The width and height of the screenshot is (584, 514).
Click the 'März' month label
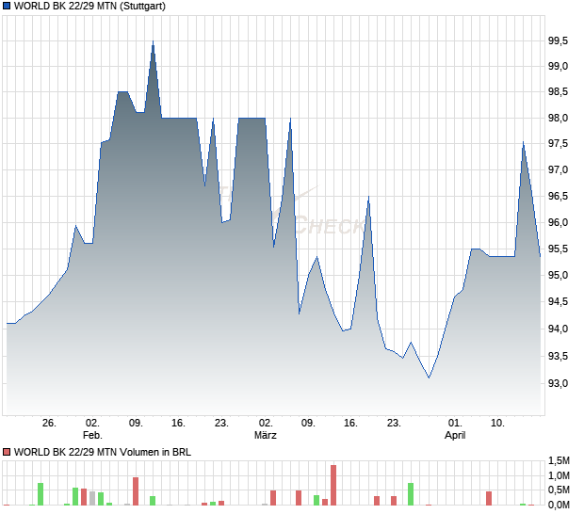266,435
